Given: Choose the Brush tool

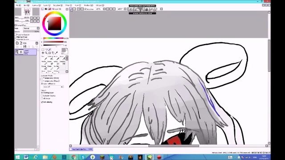Looking at the screenshot, I should coord(57,58).
